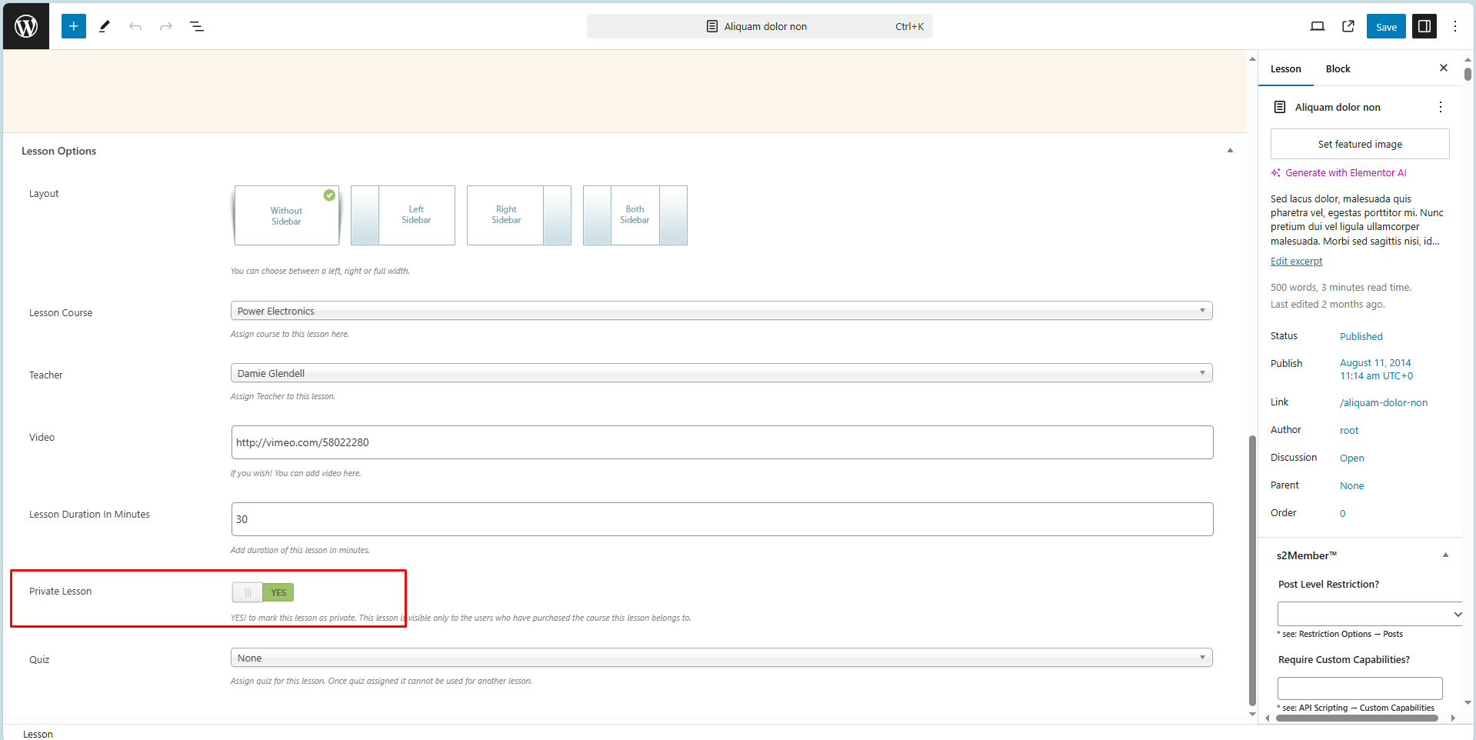Click the Redo arrow

166,26
